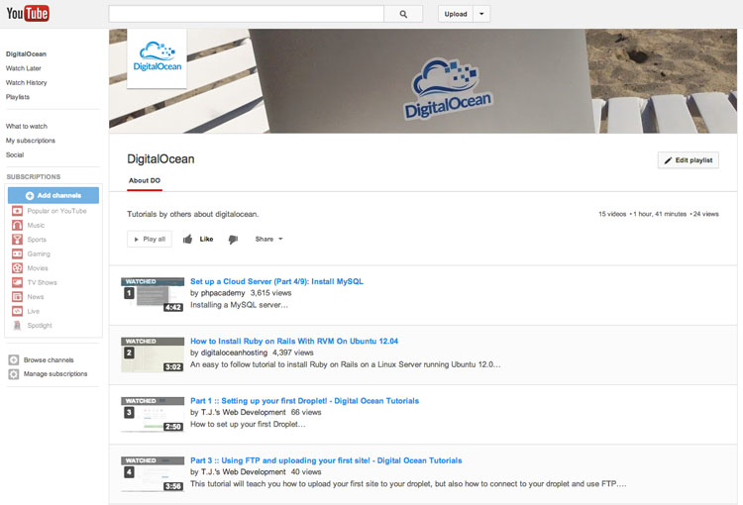Click the DigitalOcean channel avatar

point(158,58)
